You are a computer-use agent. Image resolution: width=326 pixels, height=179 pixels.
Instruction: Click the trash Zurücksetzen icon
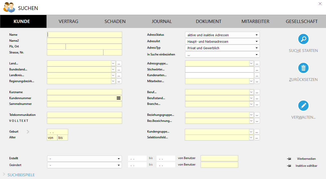303,68
